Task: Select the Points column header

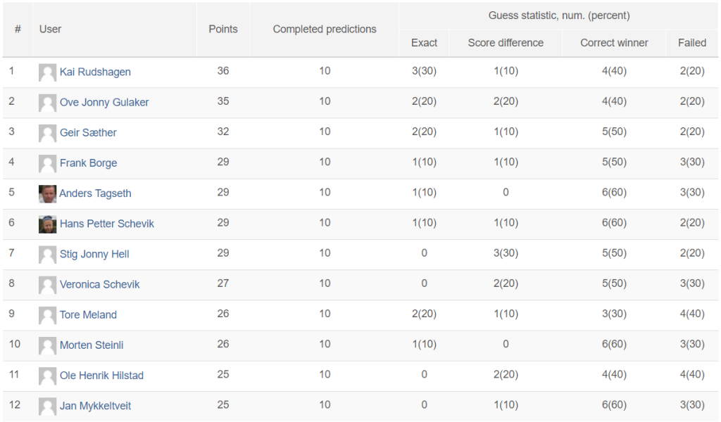Action: pos(223,30)
